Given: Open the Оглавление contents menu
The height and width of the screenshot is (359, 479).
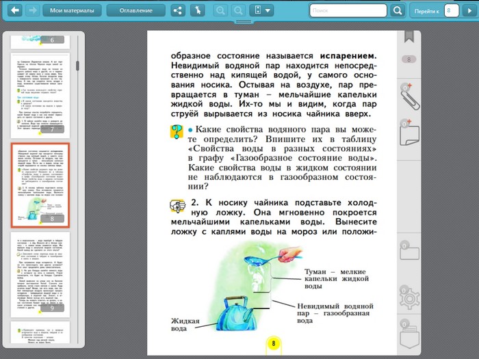Looking at the screenshot, I should point(135,10).
